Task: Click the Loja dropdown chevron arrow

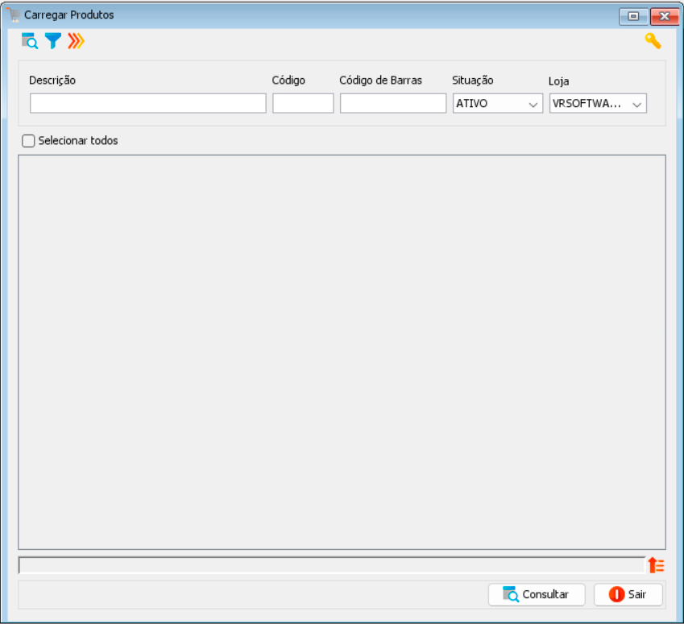Action: point(637,105)
